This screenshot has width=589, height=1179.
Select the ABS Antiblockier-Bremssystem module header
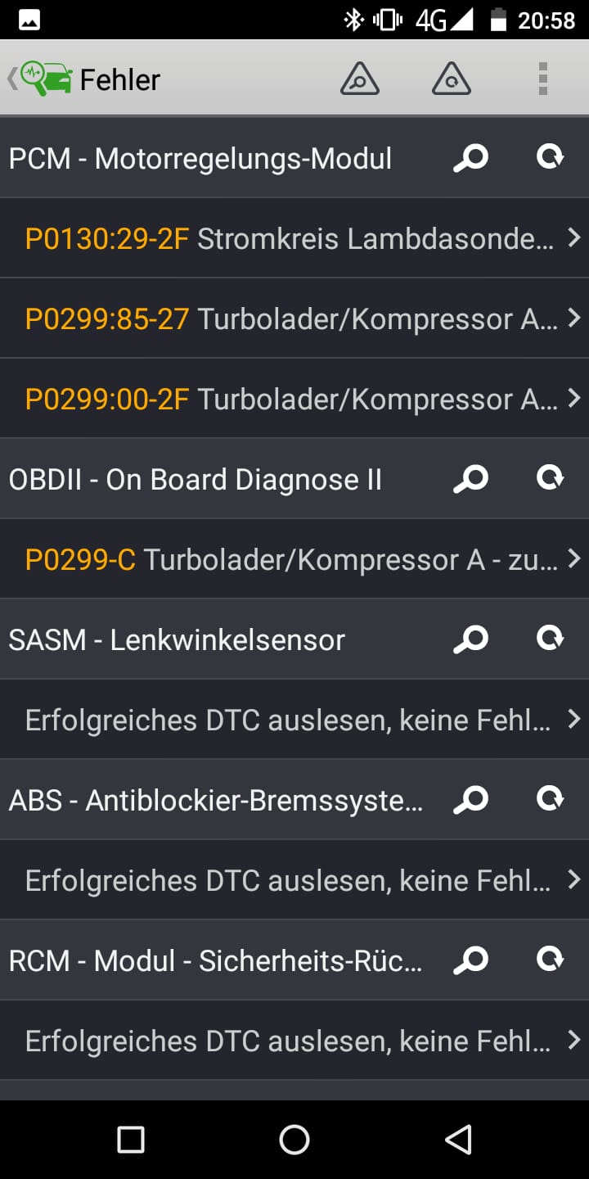(x=217, y=799)
